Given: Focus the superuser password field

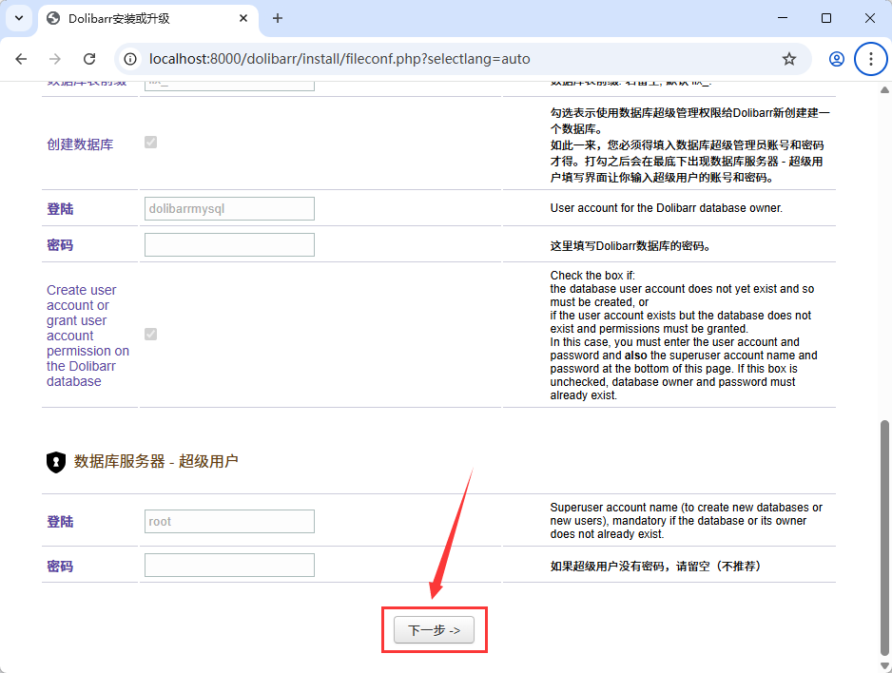Looking at the screenshot, I should [x=229, y=565].
